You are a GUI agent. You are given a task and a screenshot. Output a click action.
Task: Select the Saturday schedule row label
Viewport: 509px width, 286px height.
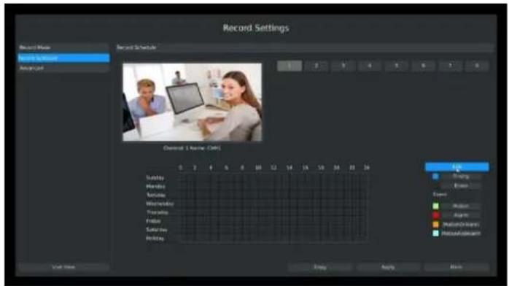click(x=157, y=230)
